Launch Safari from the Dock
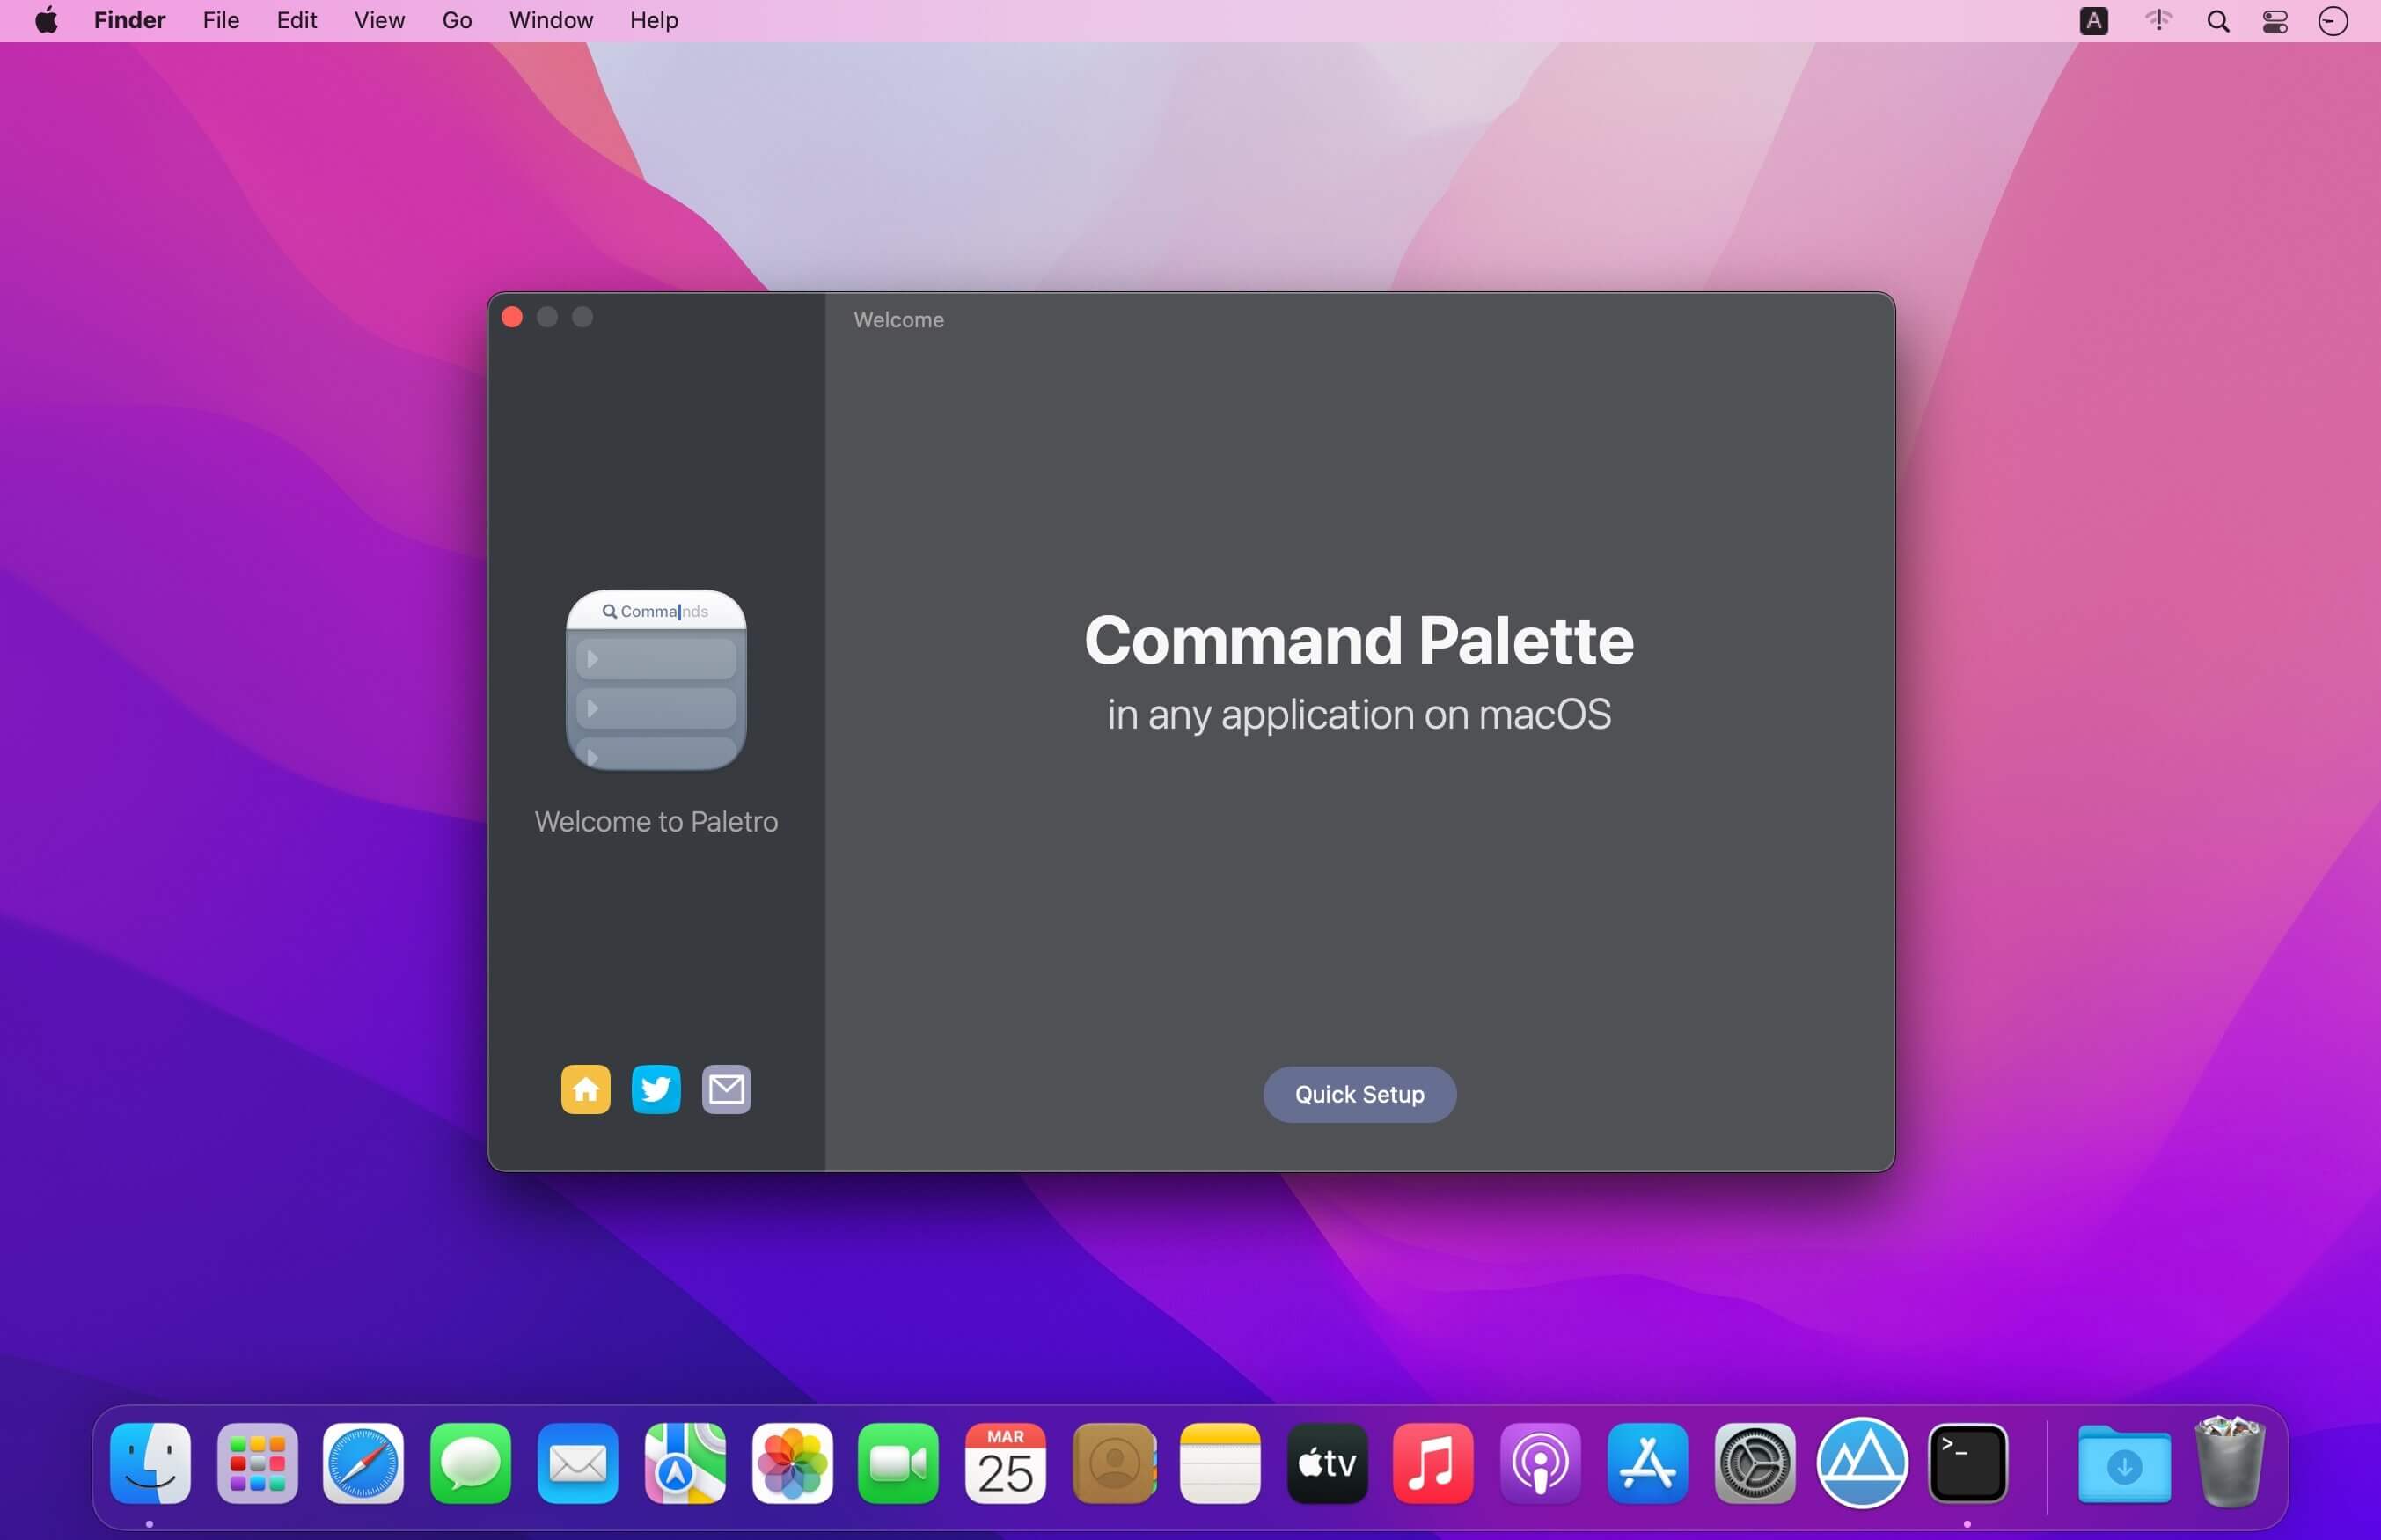The image size is (2381, 1540). (363, 1464)
